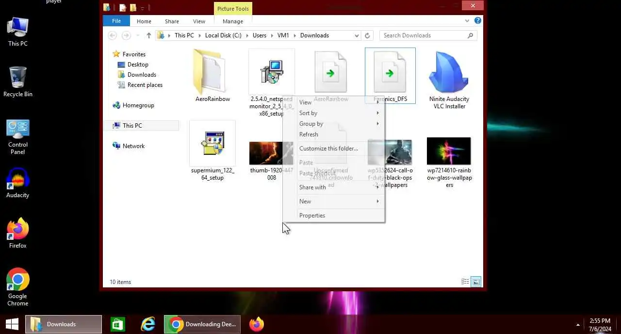Image resolution: width=621 pixels, height=334 pixels.
Task: Click the Forward navigation arrow
Action: click(x=126, y=35)
